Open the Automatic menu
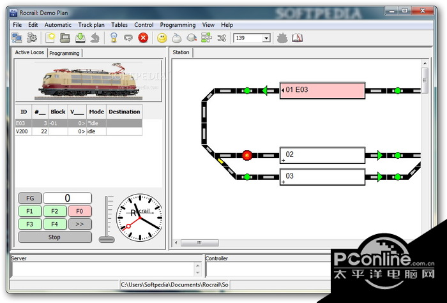447x303 pixels. pos(58,25)
